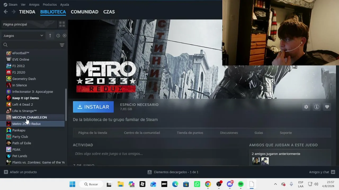Open Google Chrome from the taskbar
The height and width of the screenshot is (190, 339).
208,184
